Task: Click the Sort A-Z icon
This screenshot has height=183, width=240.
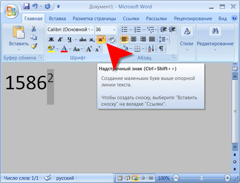Action: [151, 49]
